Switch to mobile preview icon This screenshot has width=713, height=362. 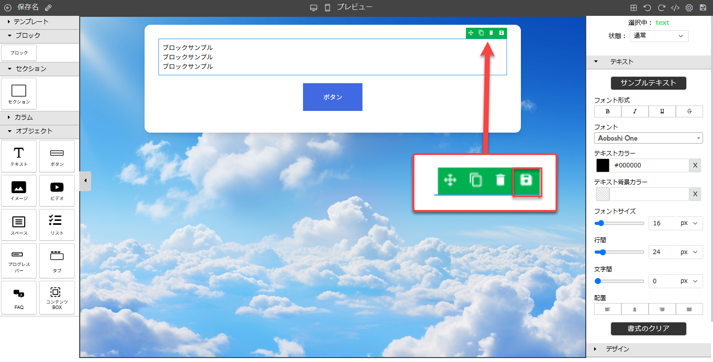point(327,7)
